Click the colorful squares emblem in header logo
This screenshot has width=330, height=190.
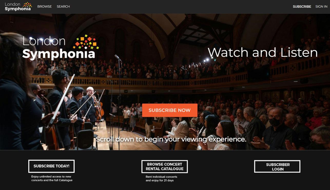pyautogui.click(x=27, y=5)
